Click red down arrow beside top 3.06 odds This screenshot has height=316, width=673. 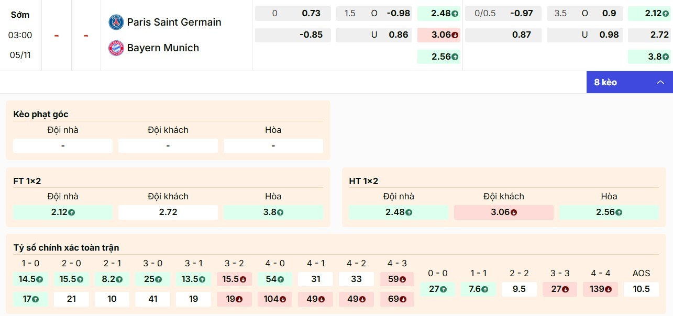click(455, 36)
